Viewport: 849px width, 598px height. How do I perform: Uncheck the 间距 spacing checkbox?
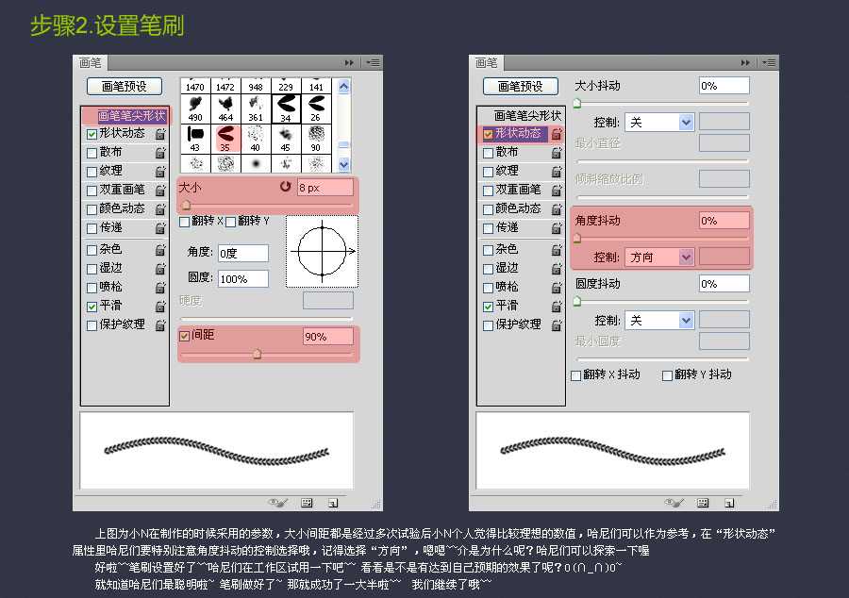coord(184,336)
